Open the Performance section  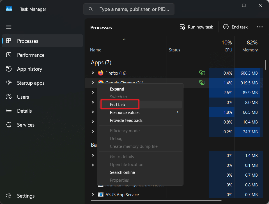(31, 55)
